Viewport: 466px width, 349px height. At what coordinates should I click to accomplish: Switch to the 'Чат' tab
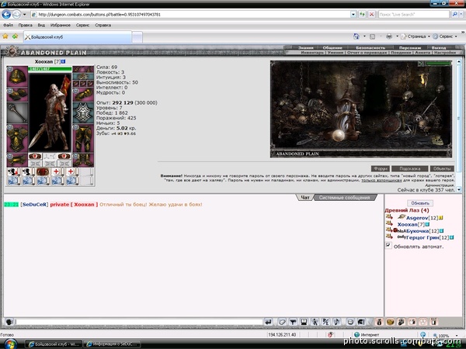coord(305,197)
